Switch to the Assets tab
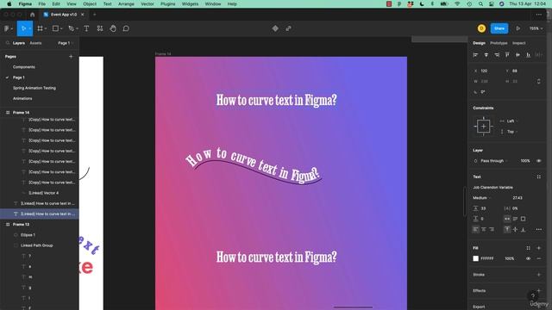 tap(35, 43)
